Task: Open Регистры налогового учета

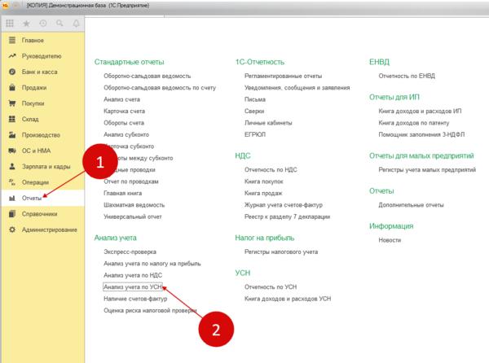Action: [281, 251]
